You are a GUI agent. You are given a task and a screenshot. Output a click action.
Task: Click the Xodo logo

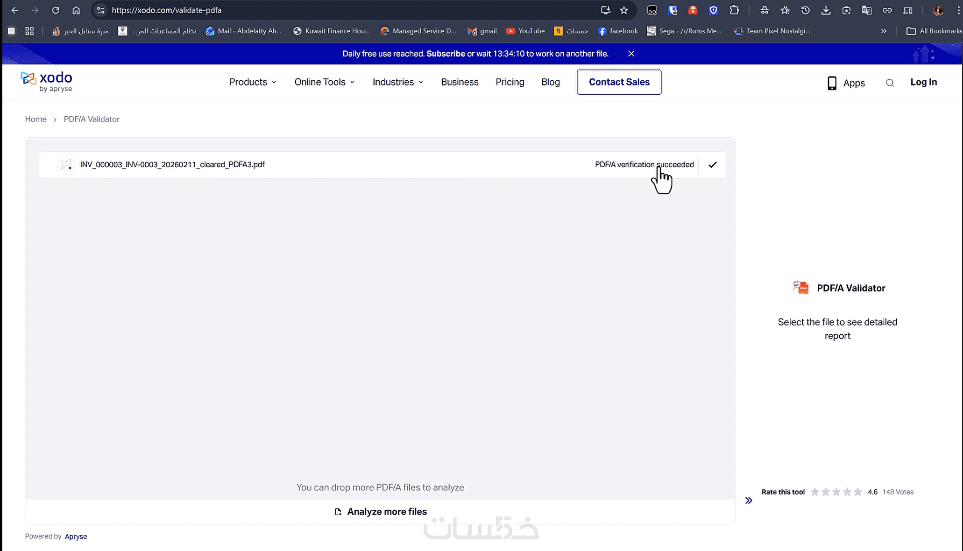[46, 82]
